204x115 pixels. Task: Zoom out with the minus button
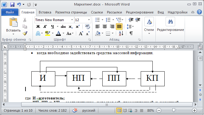pyautogui.click(x=159, y=110)
